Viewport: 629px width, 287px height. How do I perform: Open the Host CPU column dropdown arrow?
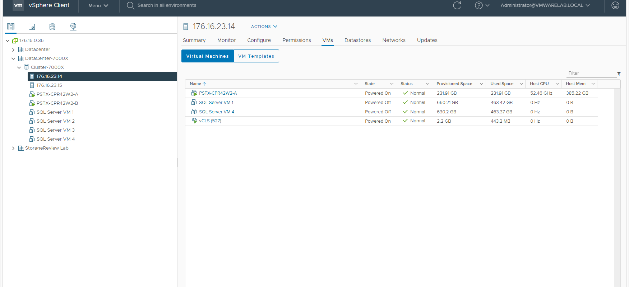[x=557, y=84]
